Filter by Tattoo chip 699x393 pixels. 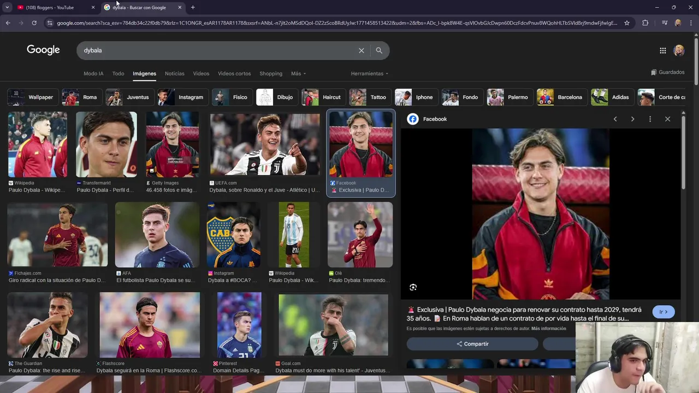[x=369, y=97]
